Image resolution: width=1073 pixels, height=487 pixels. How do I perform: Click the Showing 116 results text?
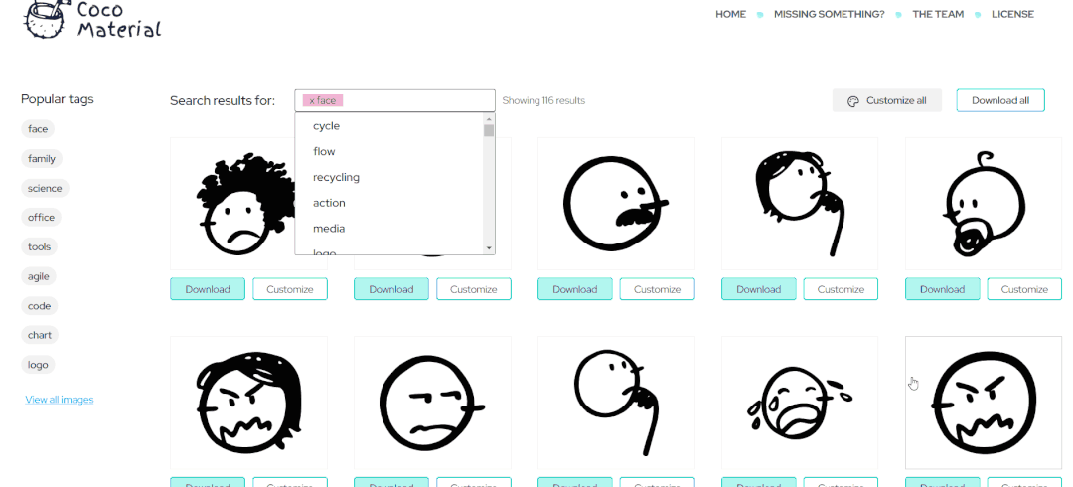pyautogui.click(x=543, y=100)
